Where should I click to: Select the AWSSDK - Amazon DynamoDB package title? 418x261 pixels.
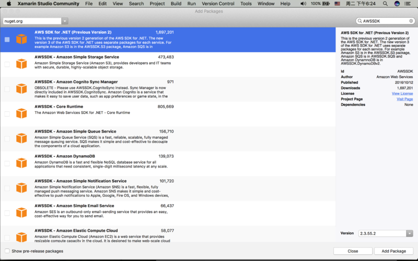tap(65, 156)
